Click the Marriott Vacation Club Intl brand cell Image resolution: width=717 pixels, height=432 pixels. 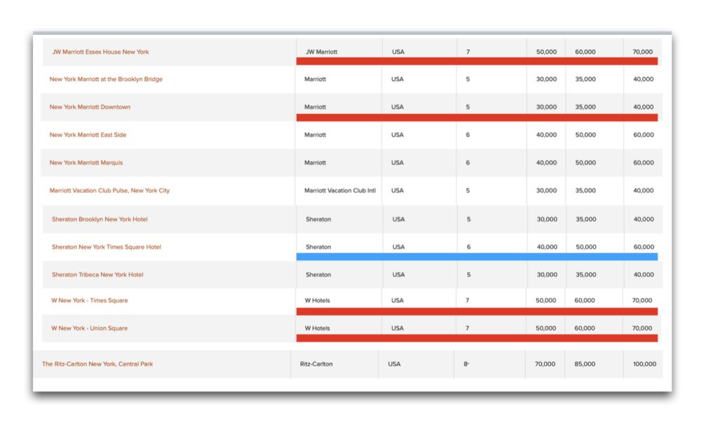(x=340, y=190)
